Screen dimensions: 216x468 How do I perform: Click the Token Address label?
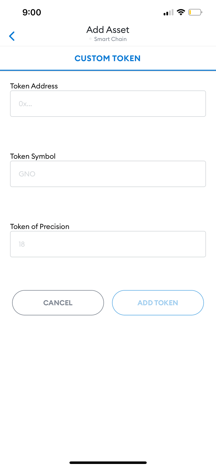coord(34,86)
